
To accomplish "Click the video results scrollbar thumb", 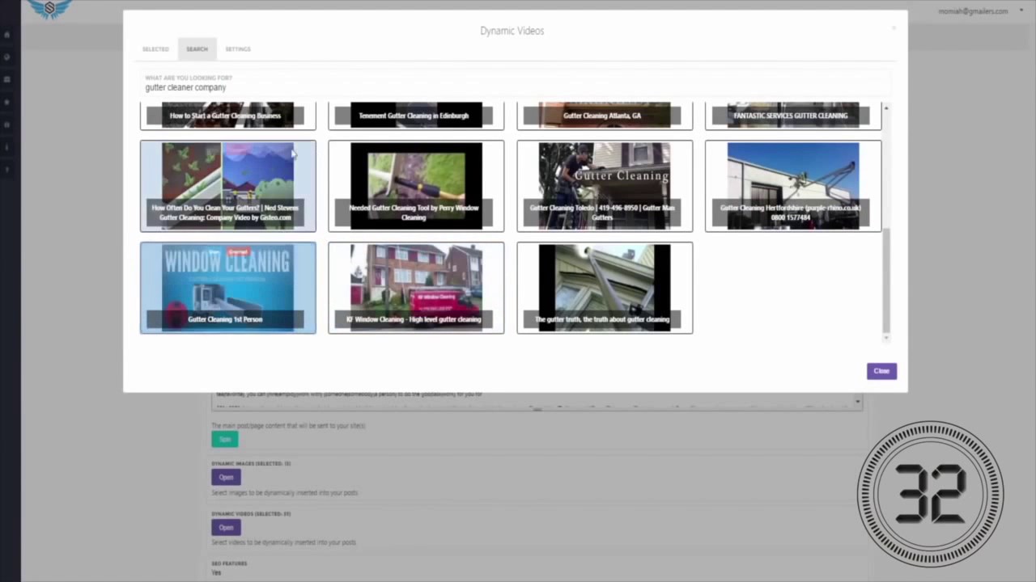I will click(886, 275).
